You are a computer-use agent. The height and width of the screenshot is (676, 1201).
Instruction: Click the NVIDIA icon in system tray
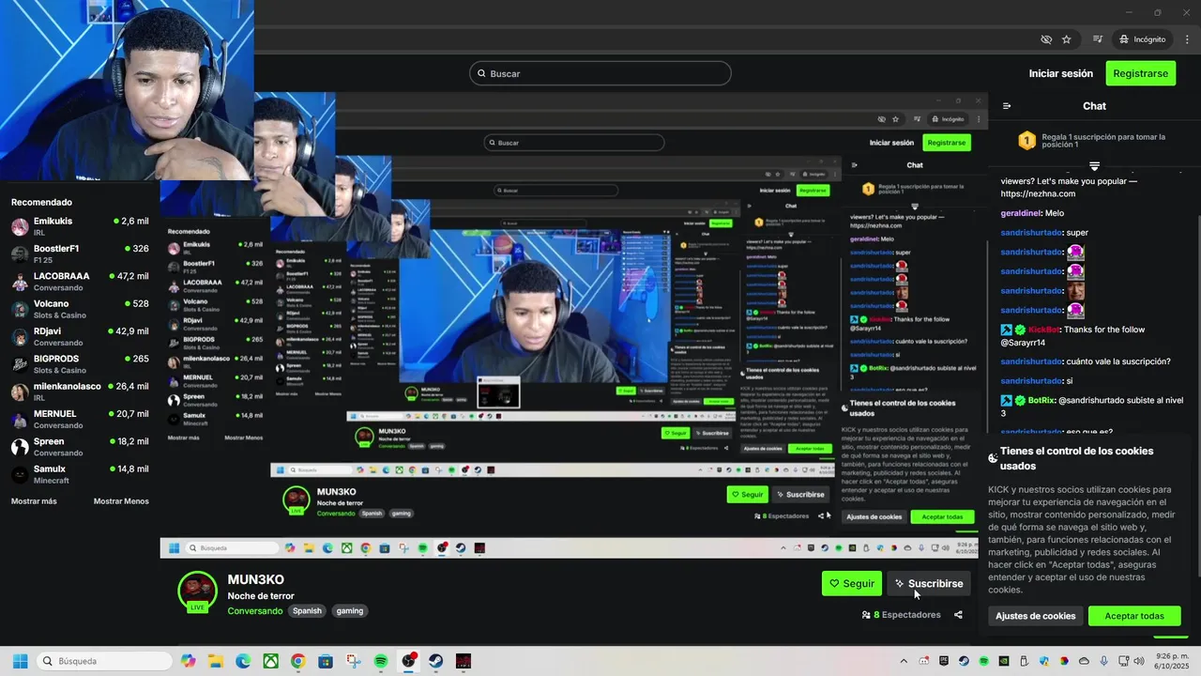[x=1003, y=661]
